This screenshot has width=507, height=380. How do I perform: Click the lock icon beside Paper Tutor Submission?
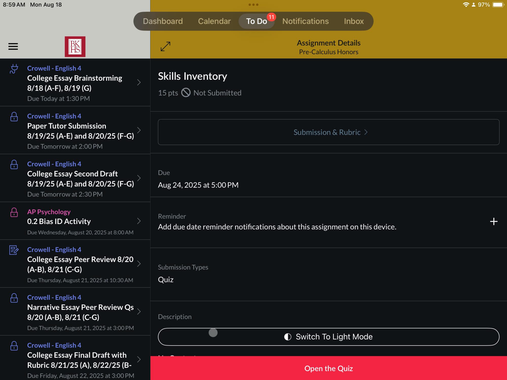click(14, 117)
